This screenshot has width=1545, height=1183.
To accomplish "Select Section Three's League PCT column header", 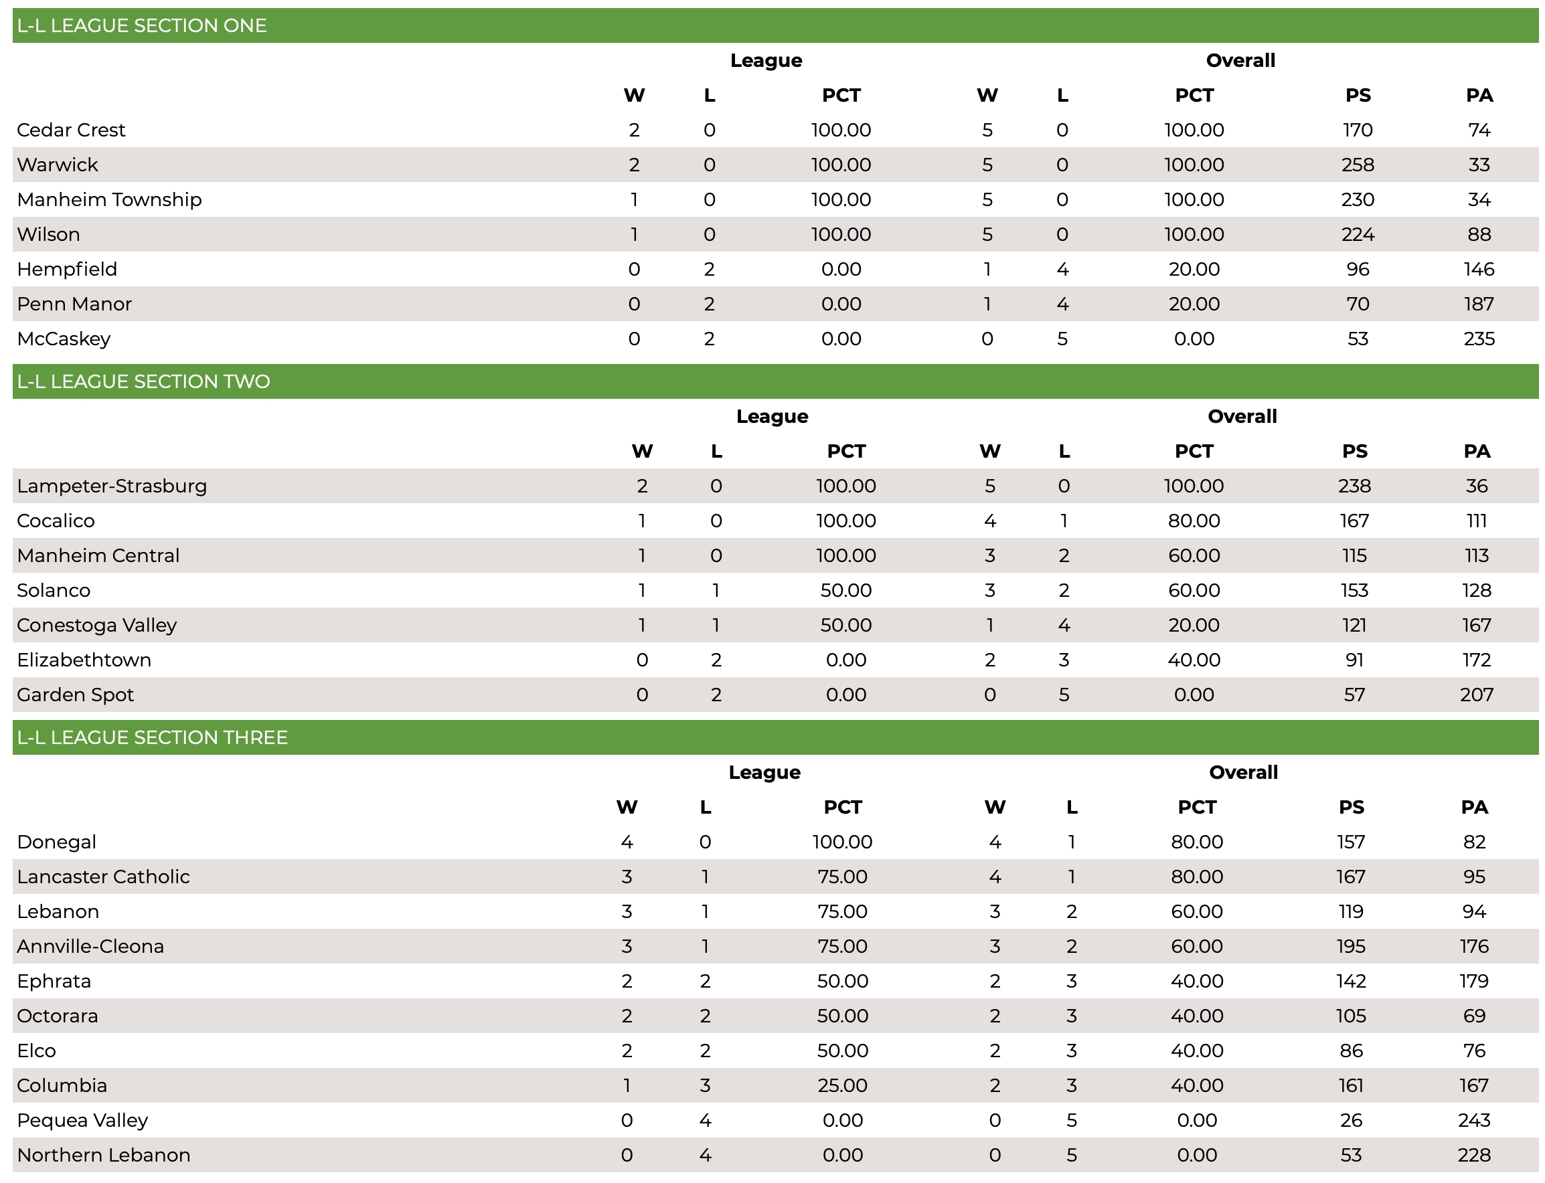I will (x=843, y=808).
